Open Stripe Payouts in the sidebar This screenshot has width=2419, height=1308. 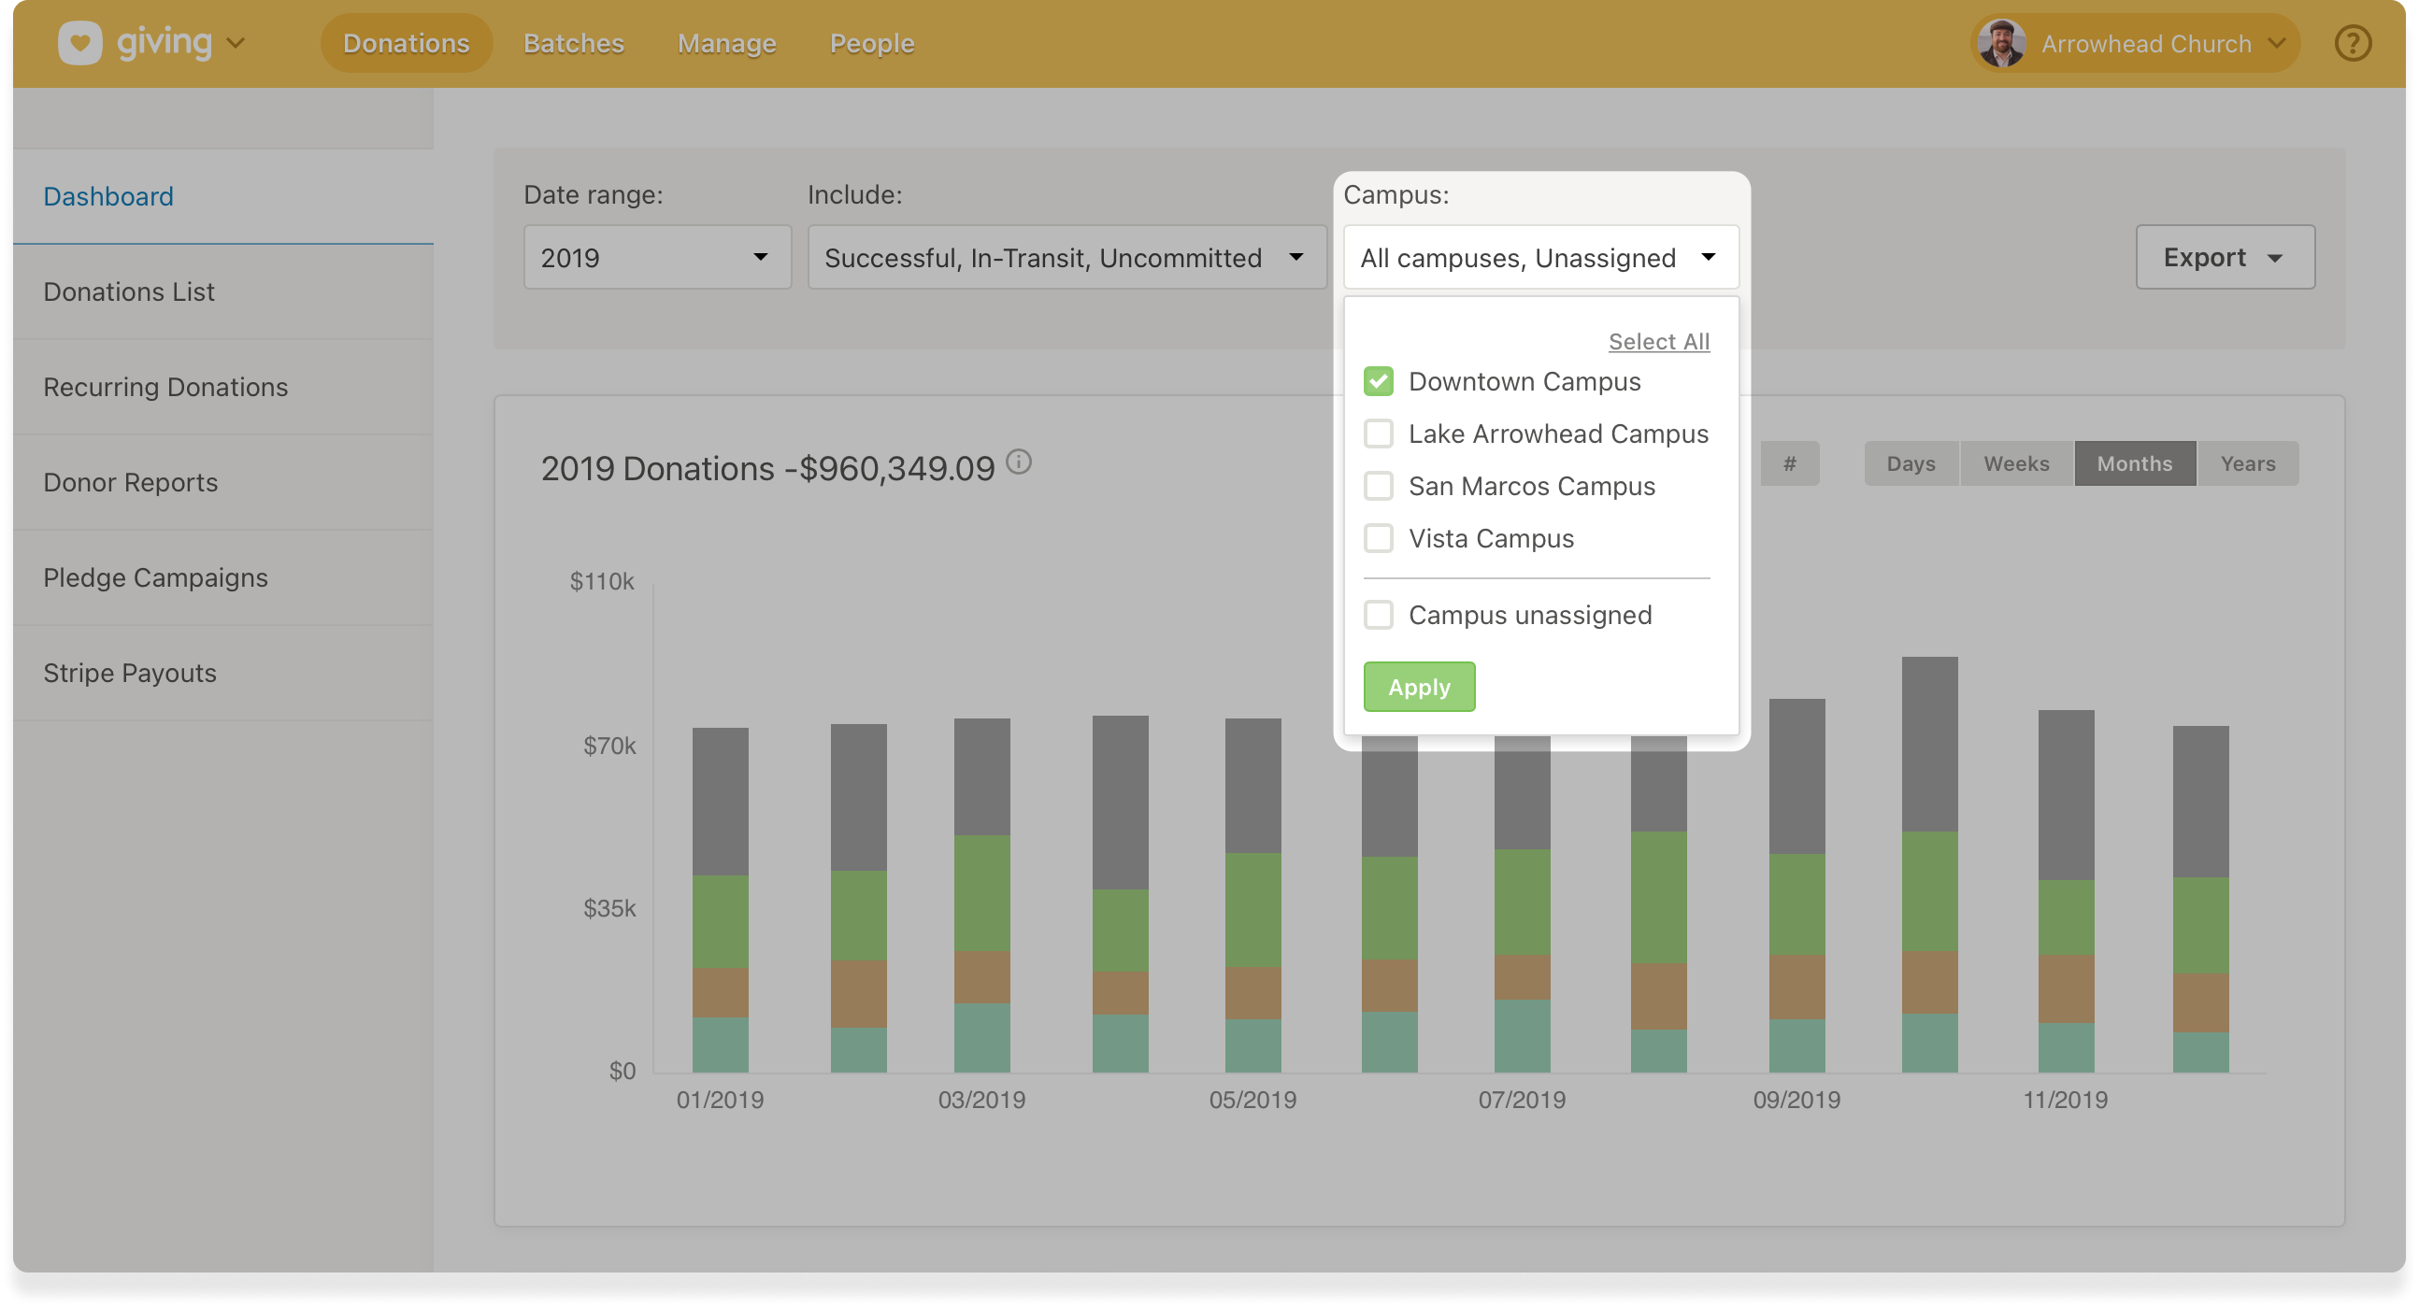pos(131,672)
